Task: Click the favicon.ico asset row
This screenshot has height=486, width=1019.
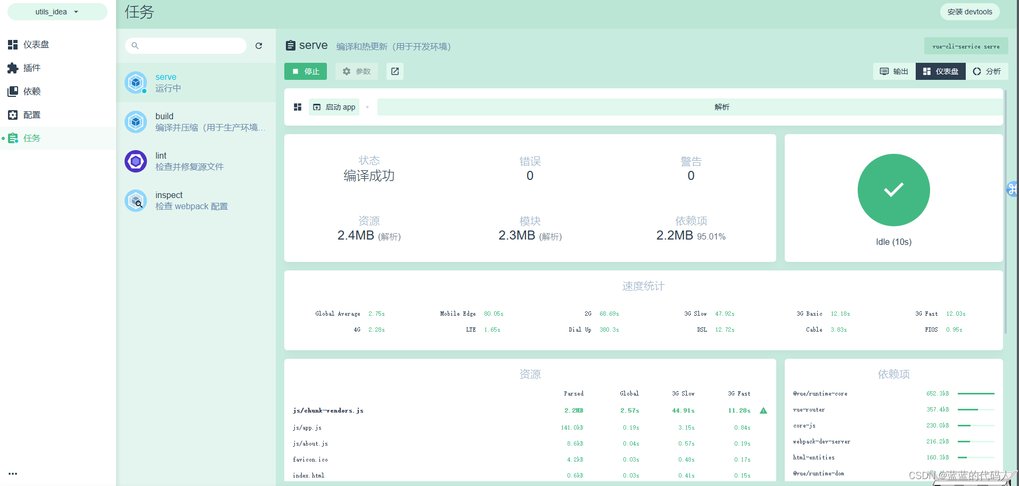Action: pyautogui.click(x=530, y=459)
